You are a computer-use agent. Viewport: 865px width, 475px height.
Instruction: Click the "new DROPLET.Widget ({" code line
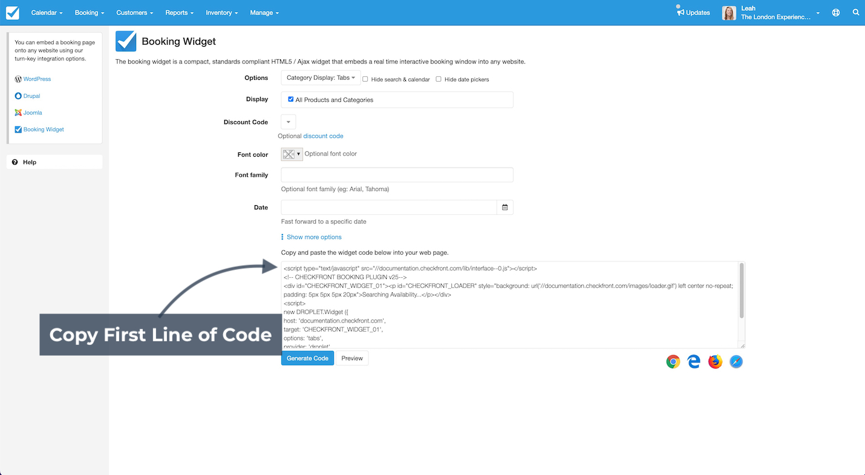(316, 312)
